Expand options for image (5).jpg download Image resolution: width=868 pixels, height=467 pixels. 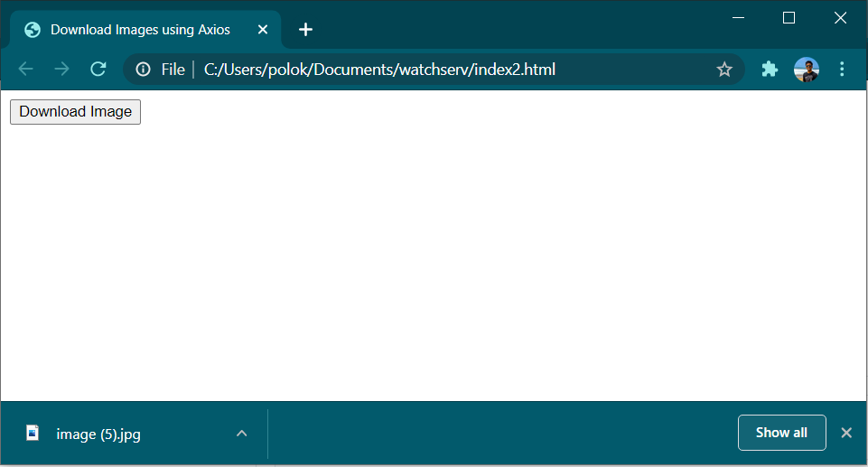pos(241,434)
